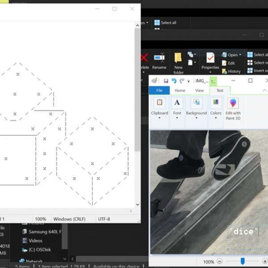
Task: Click Select all in the rear File Explorer window
Action: (x=165, y=23)
